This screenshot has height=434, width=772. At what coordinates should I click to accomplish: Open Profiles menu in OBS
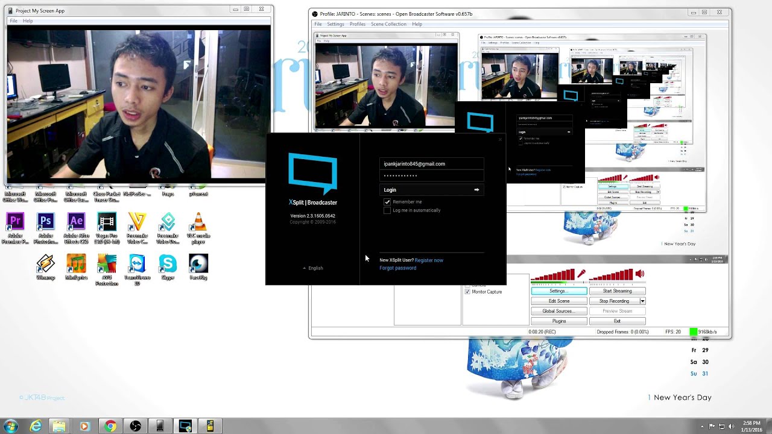click(x=358, y=24)
